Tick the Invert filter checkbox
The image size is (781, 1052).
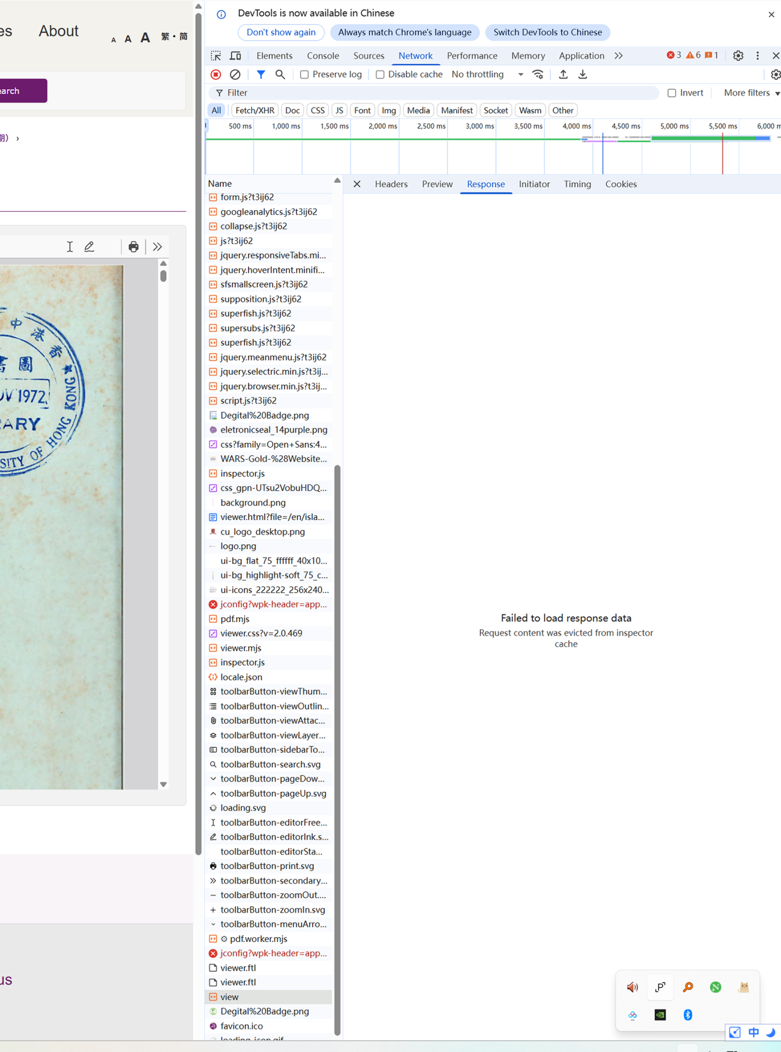point(672,93)
